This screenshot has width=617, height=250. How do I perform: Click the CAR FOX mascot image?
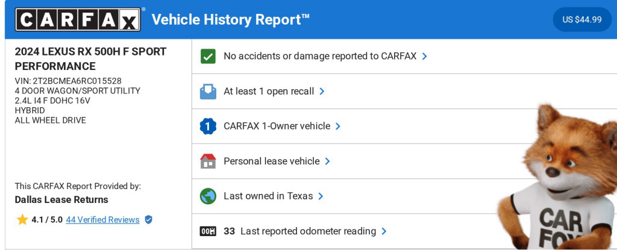click(557, 181)
